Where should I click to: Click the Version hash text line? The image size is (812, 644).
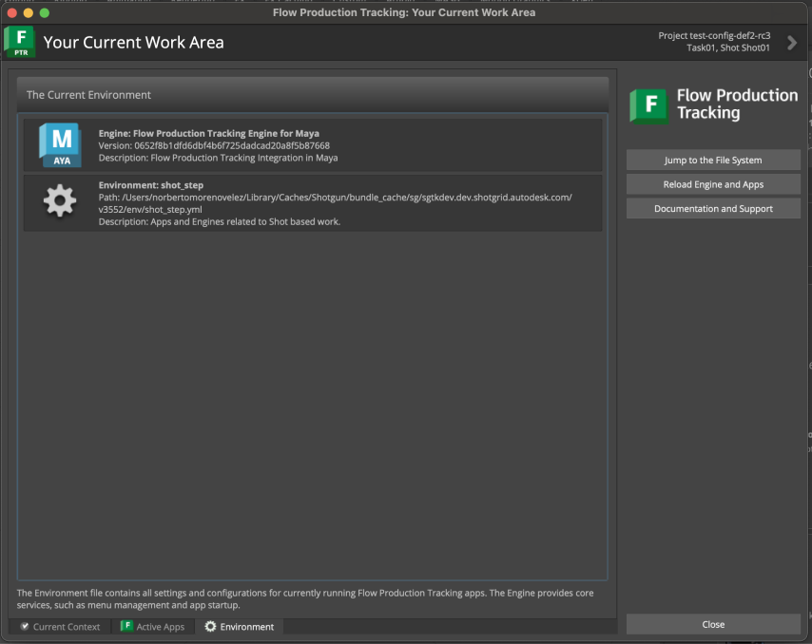point(214,145)
